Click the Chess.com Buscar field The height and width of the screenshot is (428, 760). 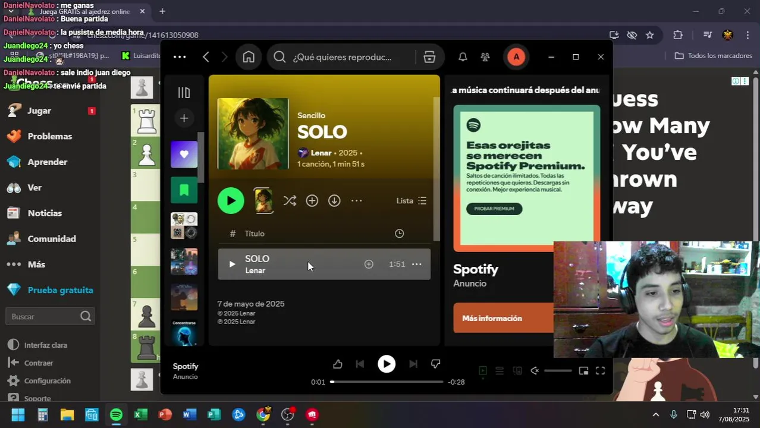(x=50, y=316)
